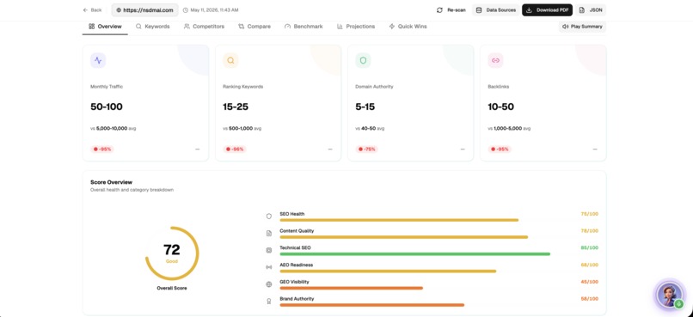The width and height of the screenshot is (693, 317).
Task: Click the Technical SEO green progress bar
Action: click(x=415, y=254)
